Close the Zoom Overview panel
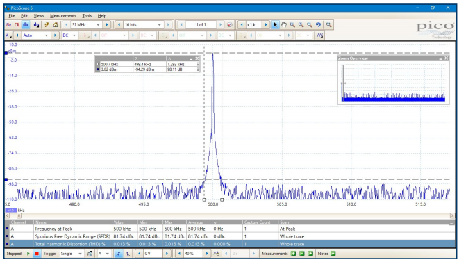 [446, 58]
